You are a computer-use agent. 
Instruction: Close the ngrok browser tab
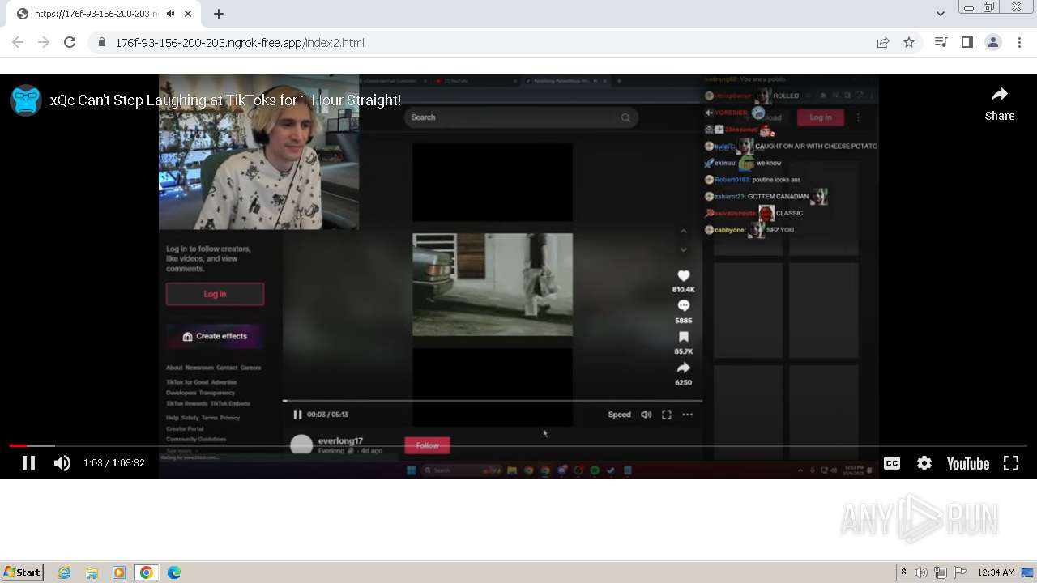[x=188, y=14]
